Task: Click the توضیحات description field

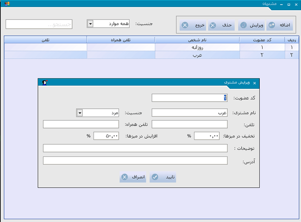Action: pos(135,148)
